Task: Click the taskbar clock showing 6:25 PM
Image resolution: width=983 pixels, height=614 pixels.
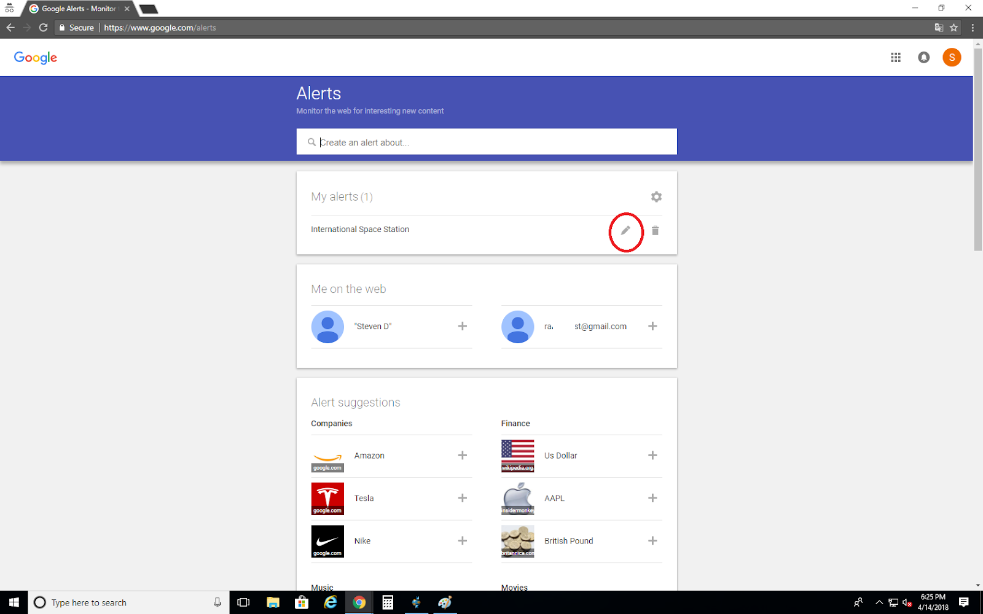Action: (933, 602)
